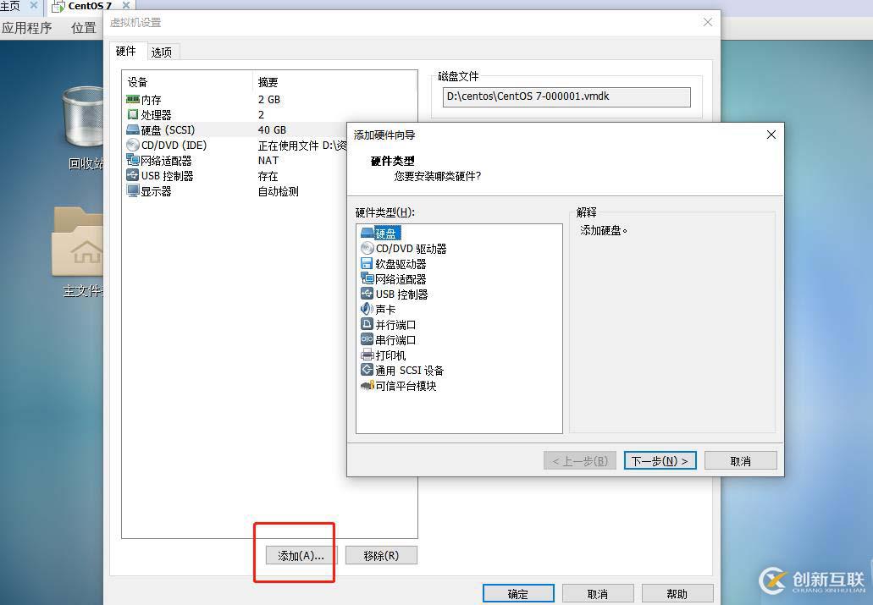The image size is (873, 605).
Task: Switch to the CentOS 7 machine tab
Action: [x=88, y=6]
